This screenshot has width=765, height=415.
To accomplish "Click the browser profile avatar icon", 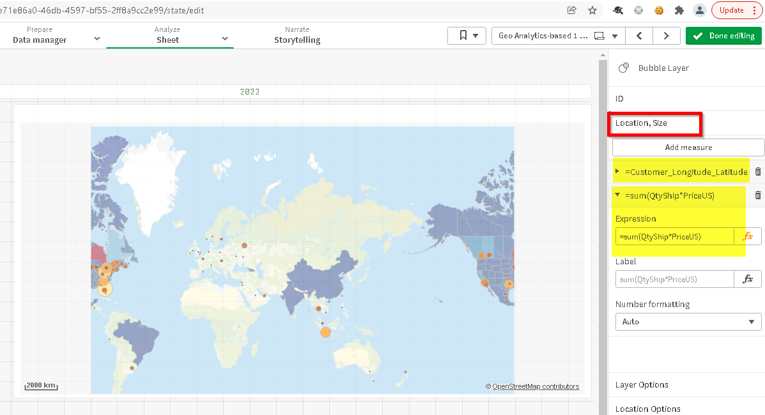I will click(699, 10).
